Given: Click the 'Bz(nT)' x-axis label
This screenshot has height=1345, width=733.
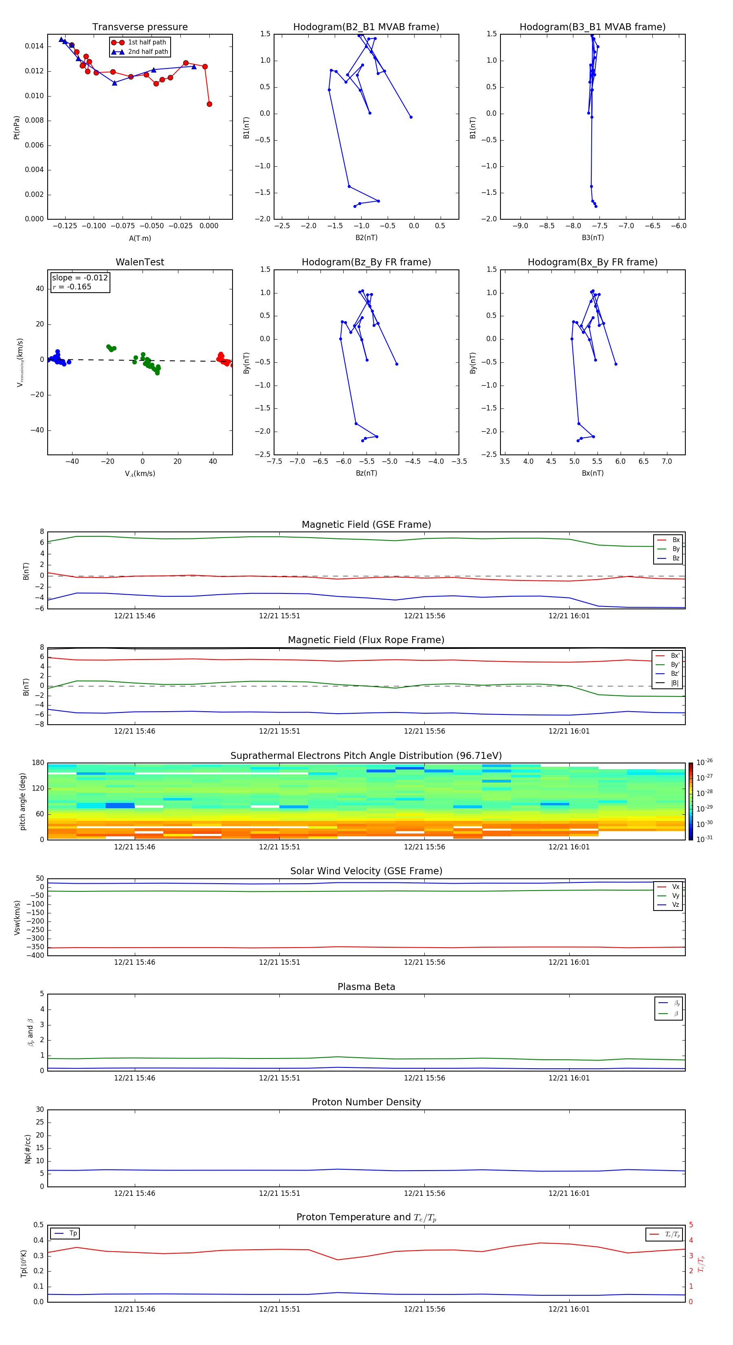Looking at the screenshot, I should [366, 473].
